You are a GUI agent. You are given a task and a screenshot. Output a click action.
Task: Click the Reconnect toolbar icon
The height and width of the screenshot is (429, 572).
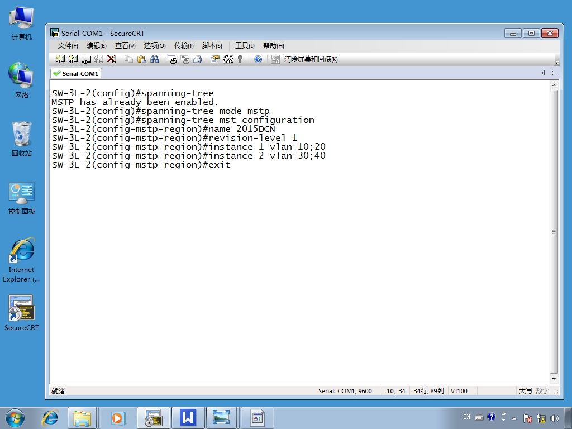pos(99,59)
